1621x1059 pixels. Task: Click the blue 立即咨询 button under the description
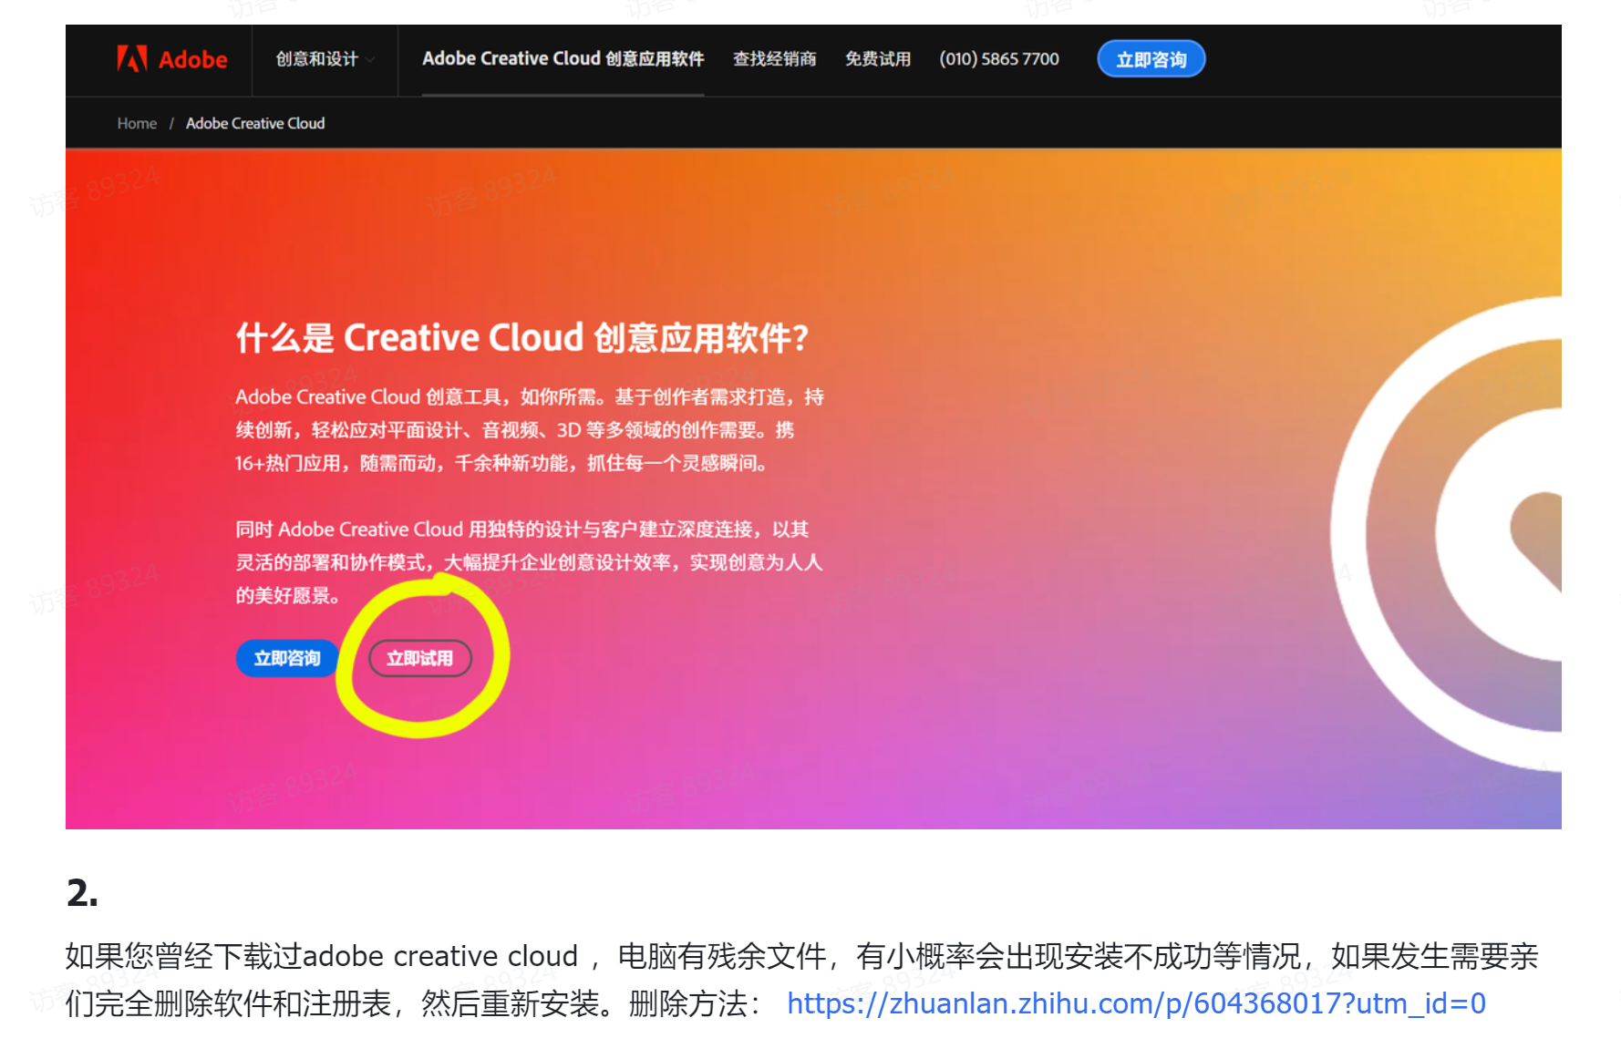(287, 658)
